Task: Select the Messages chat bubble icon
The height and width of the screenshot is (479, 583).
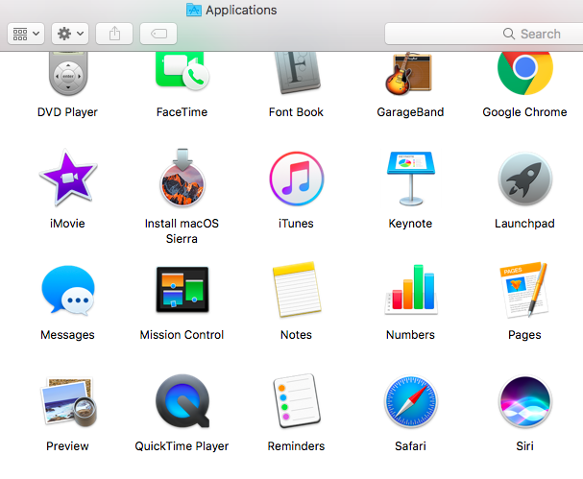Action: pos(67,292)
